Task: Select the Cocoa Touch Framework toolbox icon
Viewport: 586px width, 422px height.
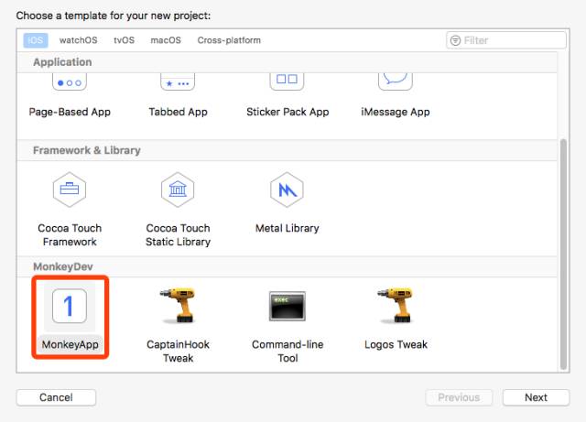Action: (70, 189)
